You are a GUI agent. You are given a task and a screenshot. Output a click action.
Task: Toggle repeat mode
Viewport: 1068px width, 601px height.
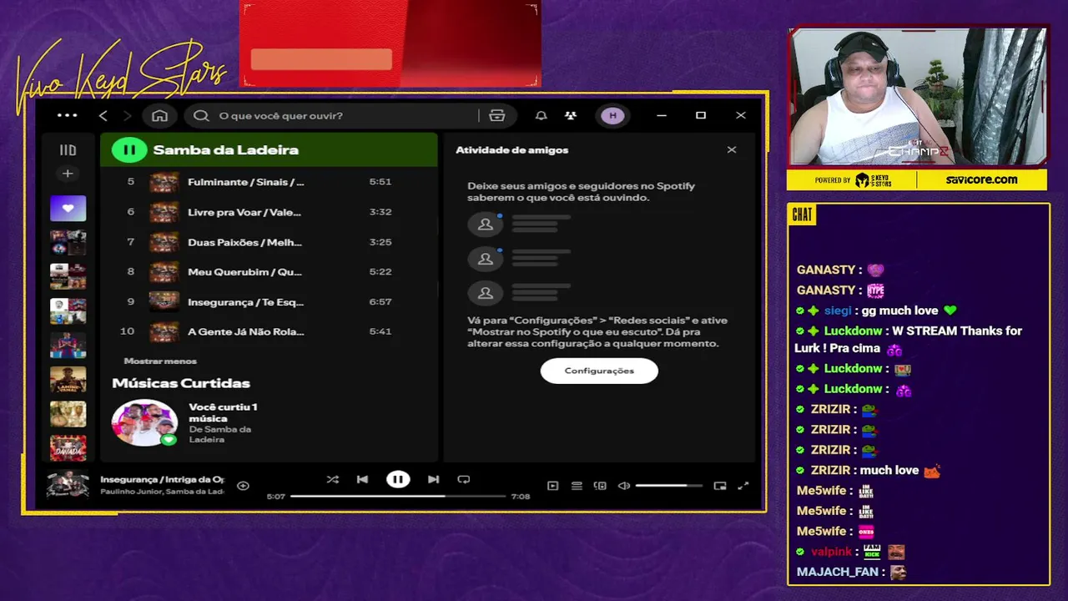click(464, 479)
